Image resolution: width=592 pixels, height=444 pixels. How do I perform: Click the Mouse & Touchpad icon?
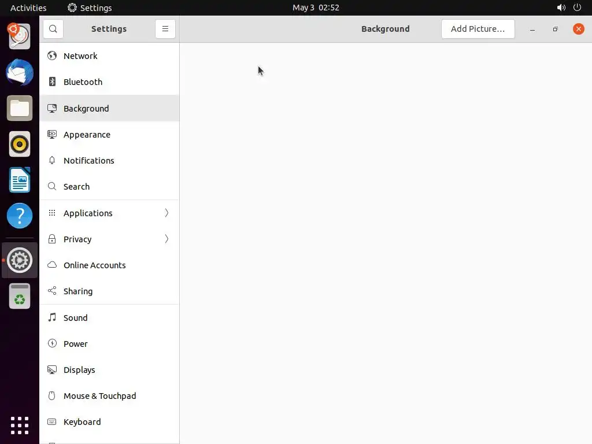coord(52,395)
